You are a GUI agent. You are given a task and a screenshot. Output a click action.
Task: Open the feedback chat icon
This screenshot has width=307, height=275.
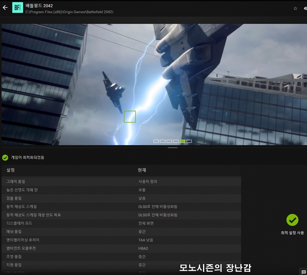click(x=304, y=272)
